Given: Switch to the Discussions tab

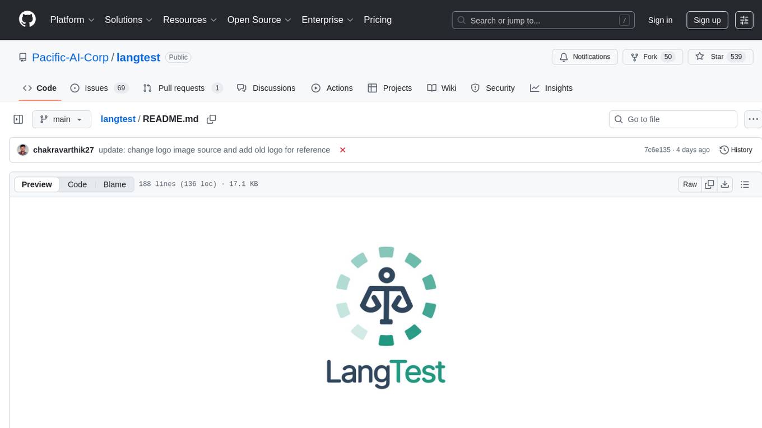Looking at the screenshot, I should [x=266, y=88].
